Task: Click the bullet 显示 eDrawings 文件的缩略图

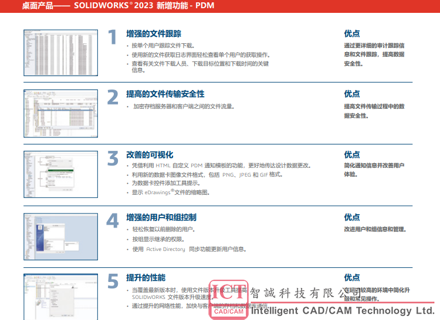Action: 171,192
